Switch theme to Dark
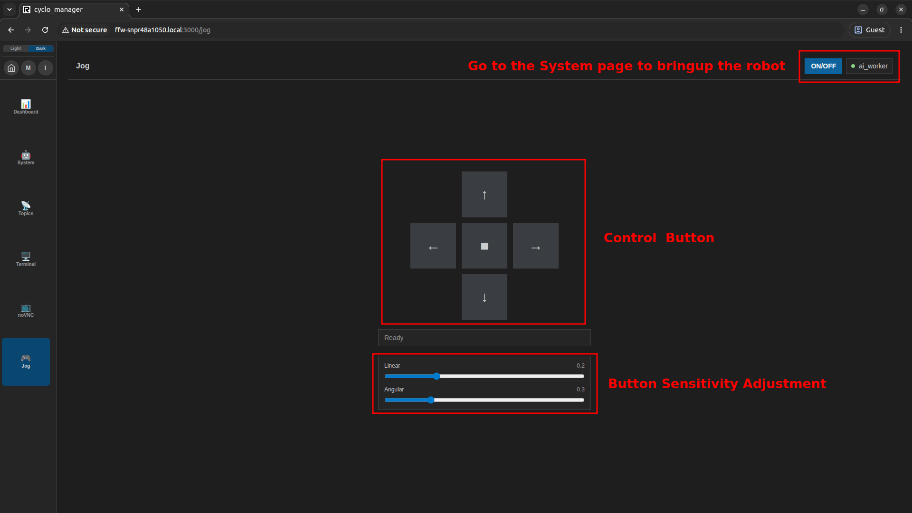 41,48
